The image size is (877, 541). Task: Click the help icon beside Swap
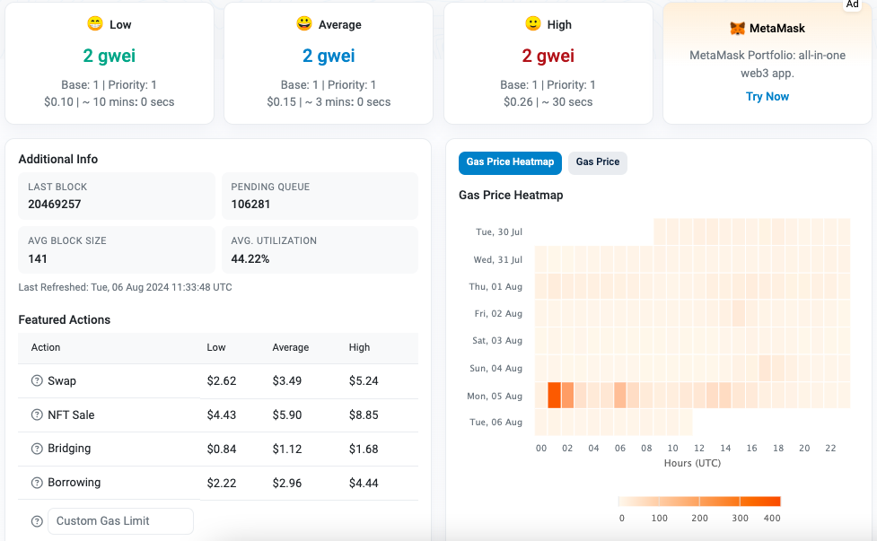[37, 381]
